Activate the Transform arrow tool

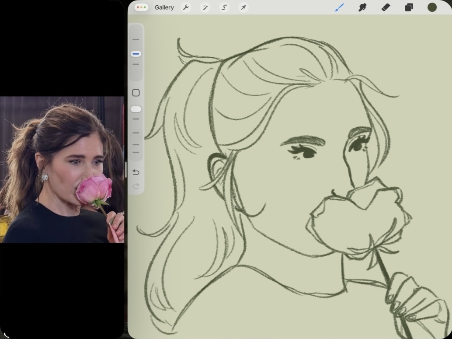tap(243, 7)
